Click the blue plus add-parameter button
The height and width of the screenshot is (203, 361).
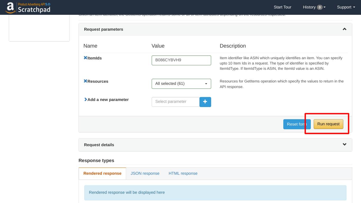205,102
